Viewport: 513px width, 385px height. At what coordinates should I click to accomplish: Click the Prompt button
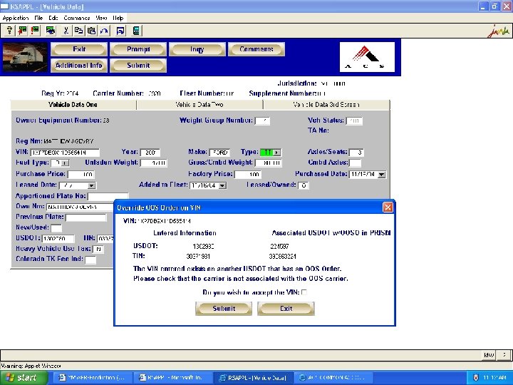click(138, 49)
